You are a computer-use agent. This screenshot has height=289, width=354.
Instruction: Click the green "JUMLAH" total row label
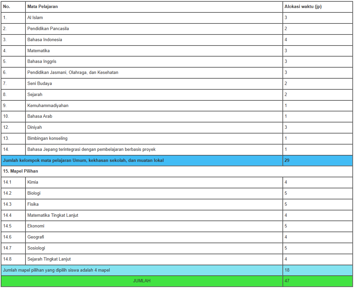(x=142, y=281)
